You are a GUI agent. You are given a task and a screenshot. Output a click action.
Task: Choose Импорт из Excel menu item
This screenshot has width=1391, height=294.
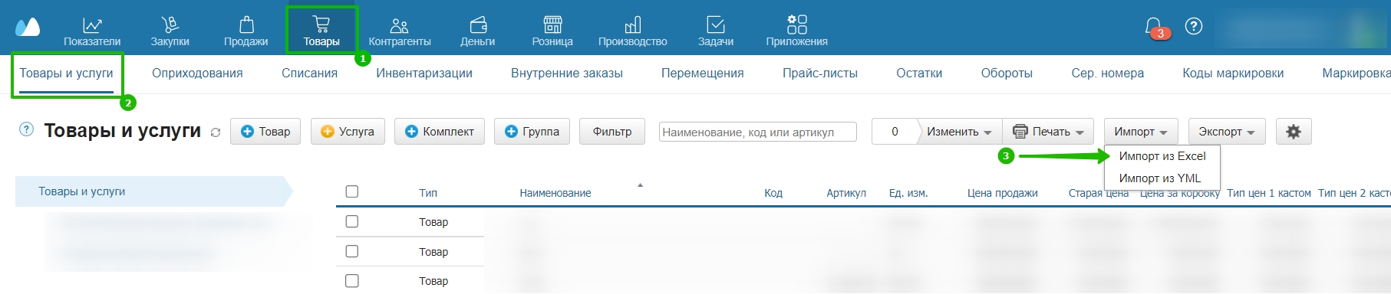tap(1162, 156)
